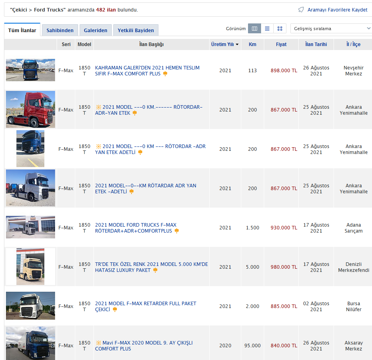This screenshot has height=360, width=372.
Task: Switch to the classic table view icon
Action: point(254,29)
